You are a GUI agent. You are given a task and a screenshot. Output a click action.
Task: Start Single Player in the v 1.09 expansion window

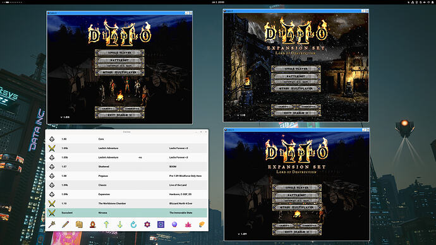[x=297, y=188]
